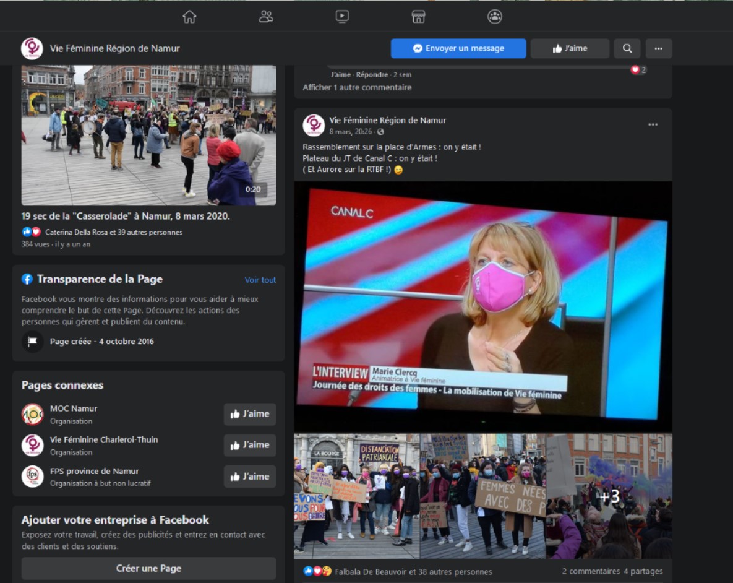
Task: Open the +3 more photos thumbnail
Action: [609, 496]
